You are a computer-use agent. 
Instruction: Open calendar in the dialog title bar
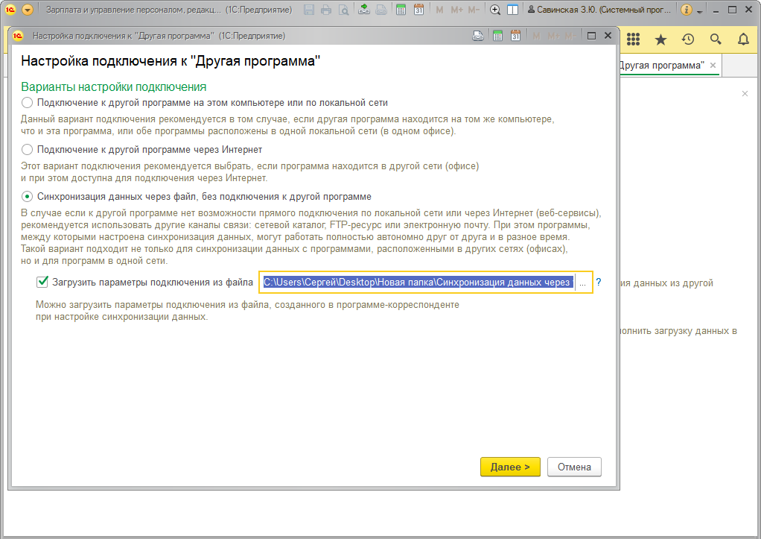pos(515,36)
